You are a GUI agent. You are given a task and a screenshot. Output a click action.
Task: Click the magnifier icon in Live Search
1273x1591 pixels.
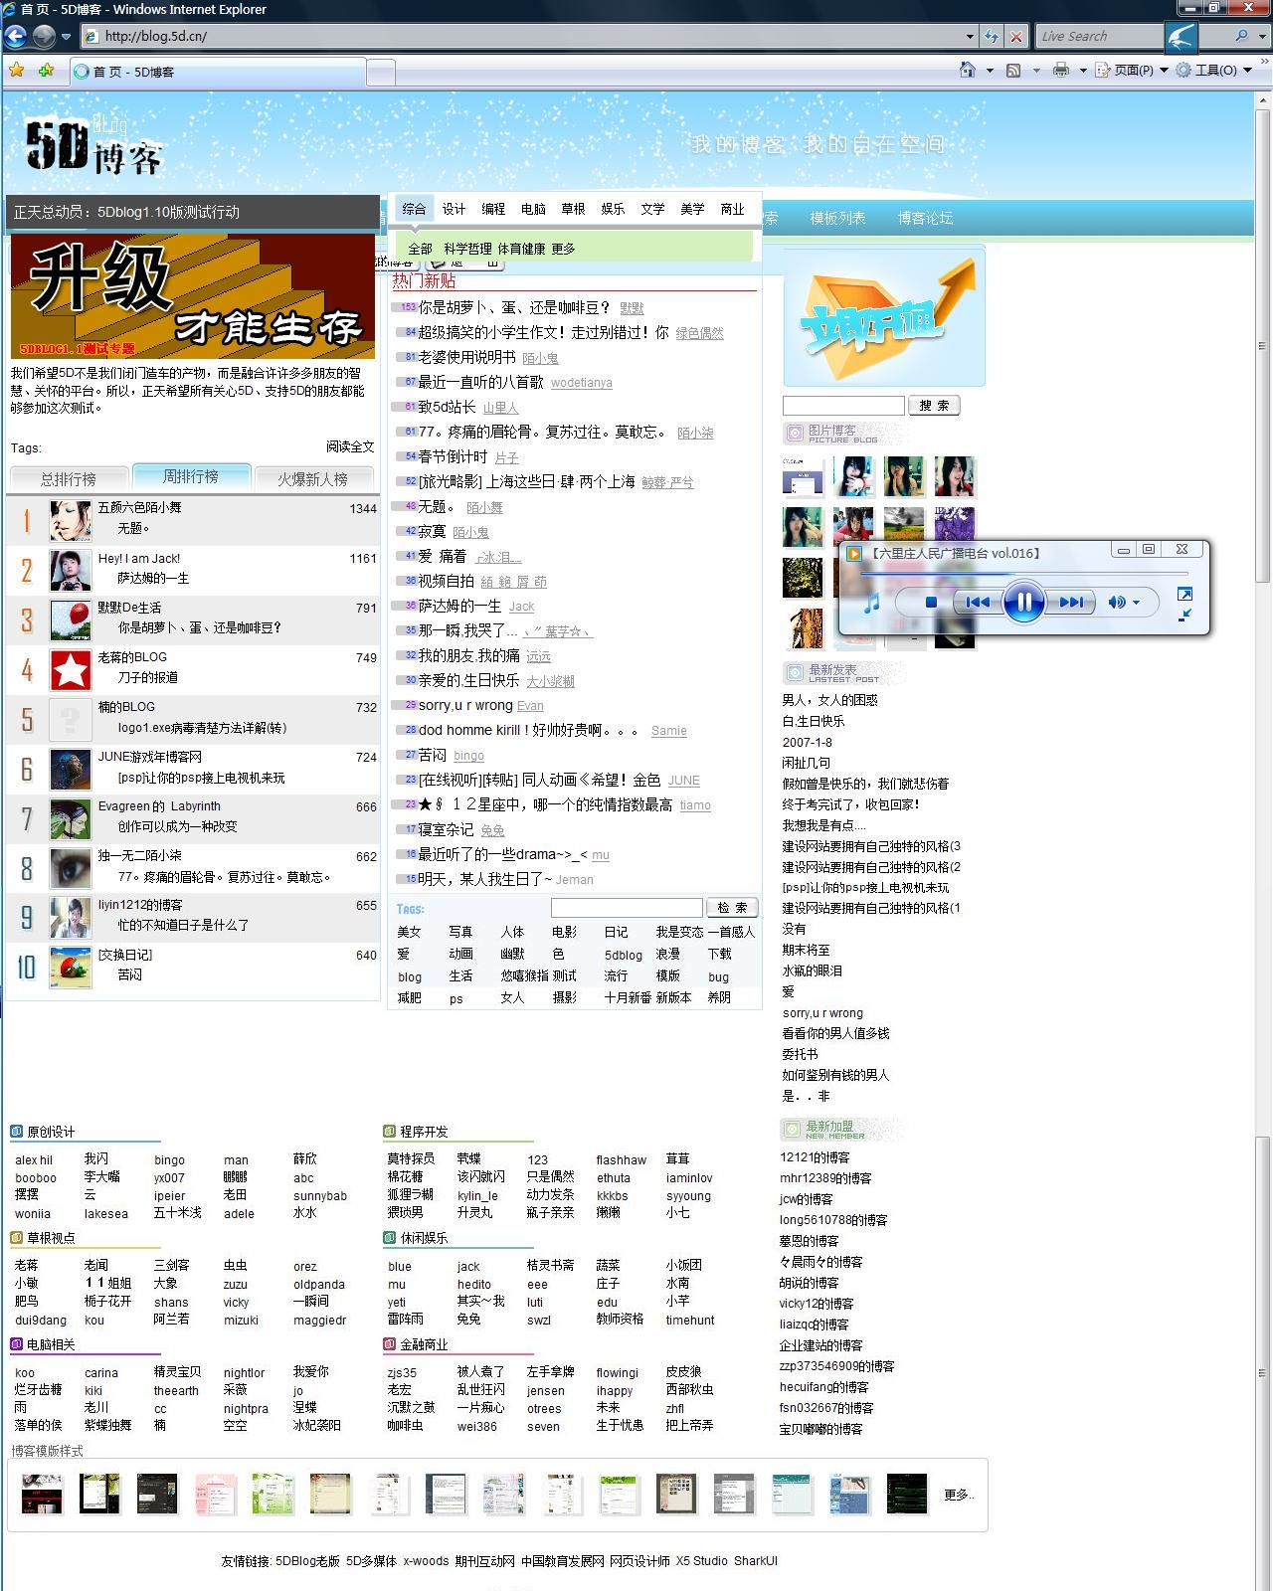(x=1241, y=36)
